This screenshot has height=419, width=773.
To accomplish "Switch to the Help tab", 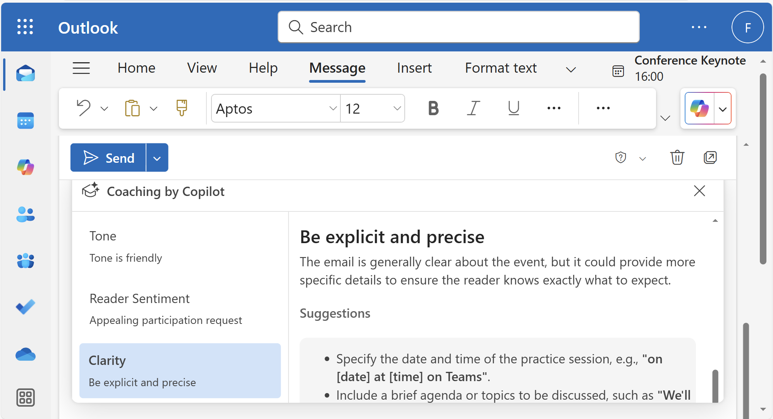I will [x=263, y=68].
